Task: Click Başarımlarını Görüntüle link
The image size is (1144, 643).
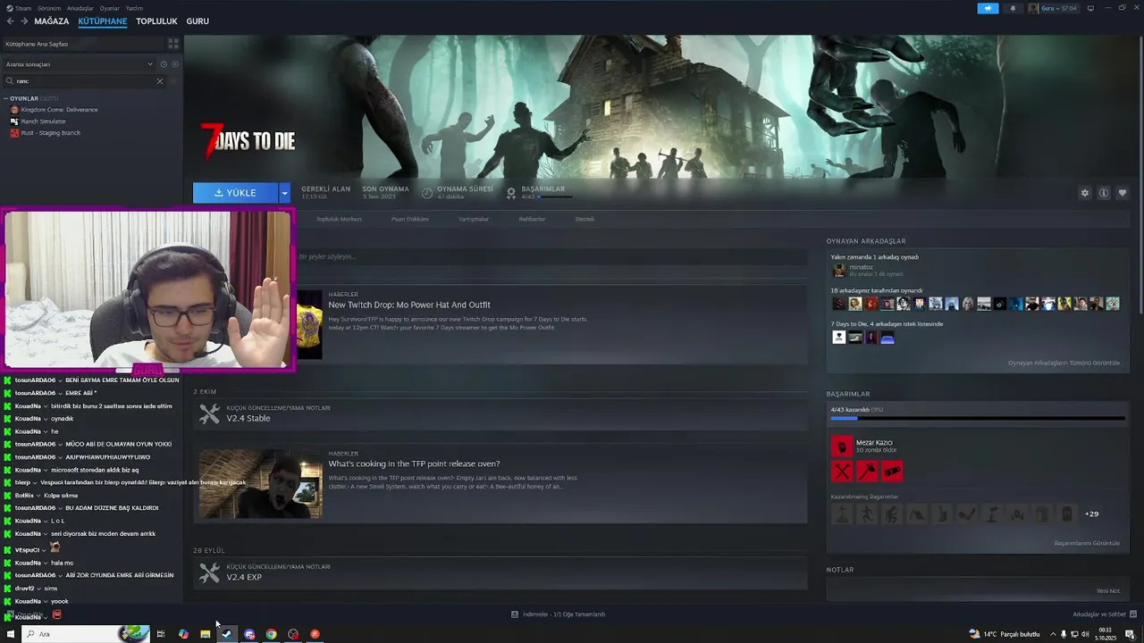Action: (x=1087, y=543)
